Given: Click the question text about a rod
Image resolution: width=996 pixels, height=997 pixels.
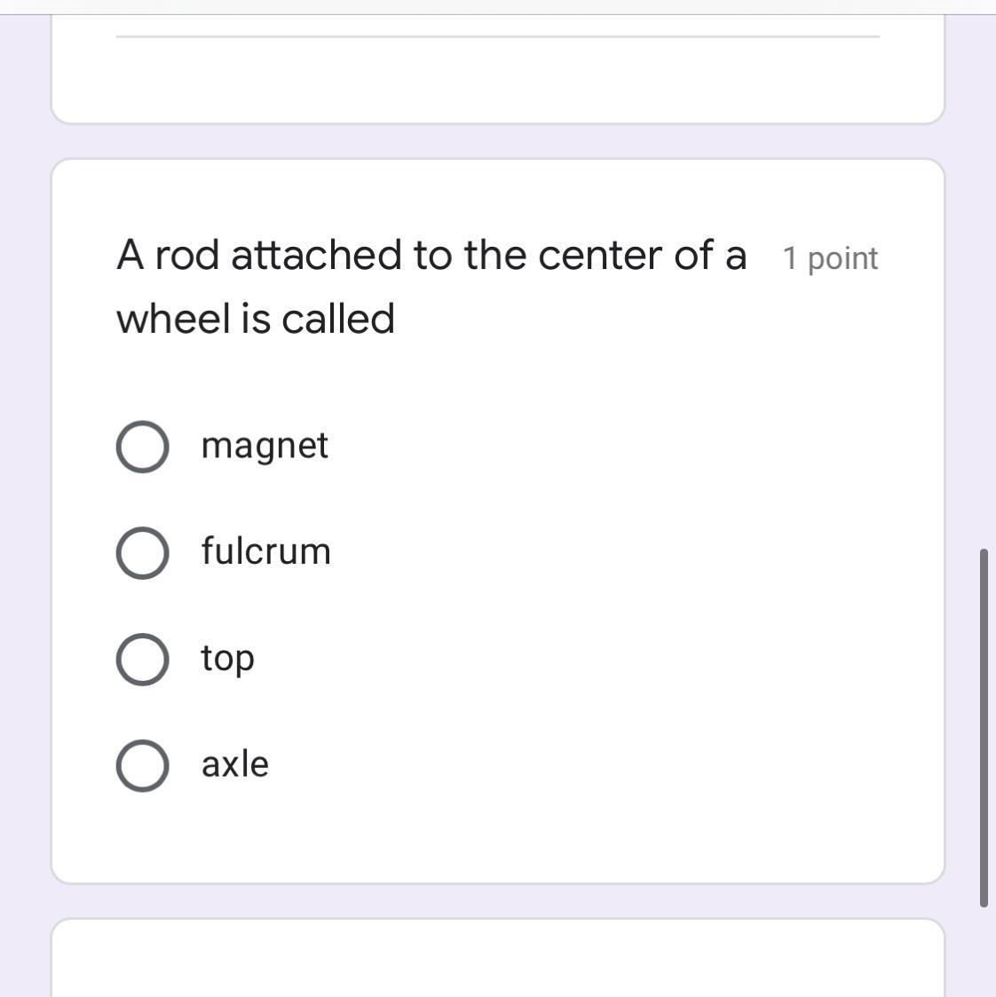Looking at the screenshot, I should coord(431,256).
